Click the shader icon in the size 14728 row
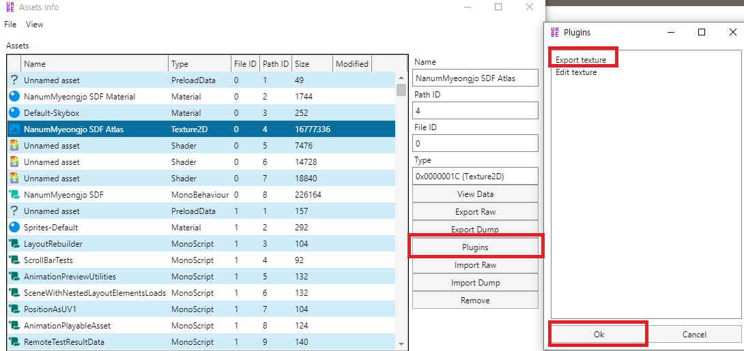 click(15, 162)
